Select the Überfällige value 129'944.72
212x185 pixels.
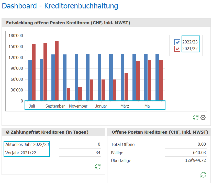point(186,160)
